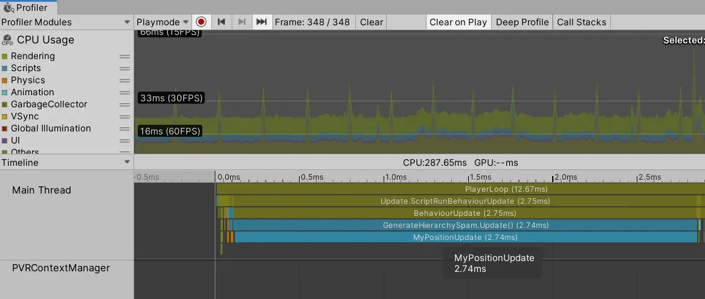
Task: Select the BehaviourUpdate (2.75ms) bar
Action: (465, 213)
